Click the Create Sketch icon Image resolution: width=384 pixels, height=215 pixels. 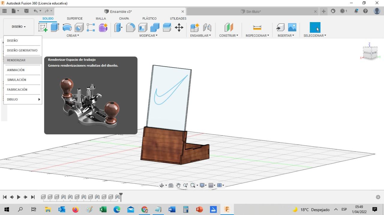(x=43, y=28)
